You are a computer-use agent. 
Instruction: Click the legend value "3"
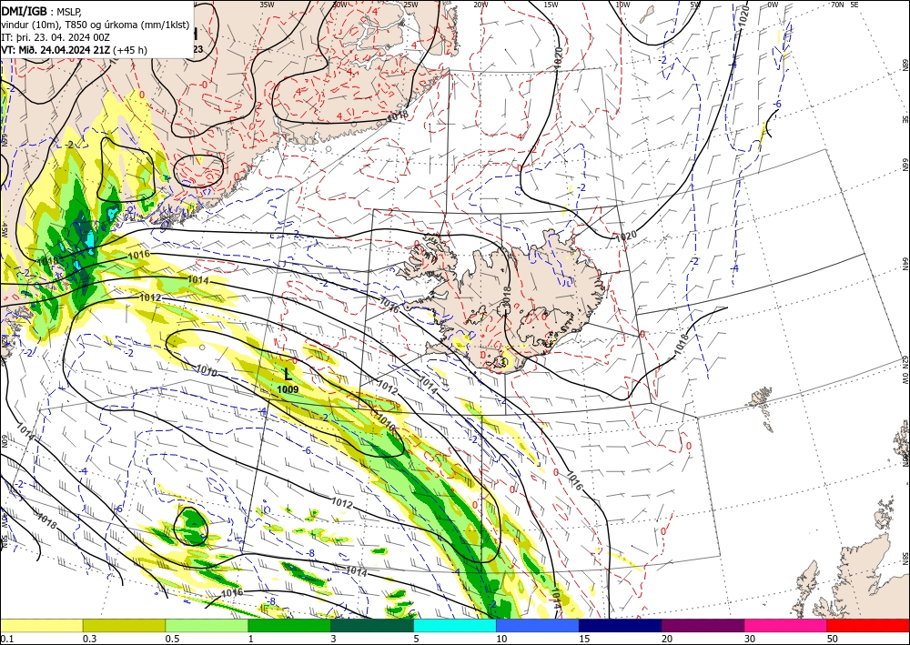tap(334, 639)
